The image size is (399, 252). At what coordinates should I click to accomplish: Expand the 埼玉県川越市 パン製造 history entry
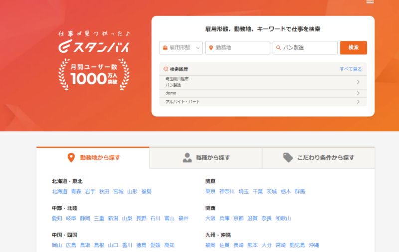[358, 82]
